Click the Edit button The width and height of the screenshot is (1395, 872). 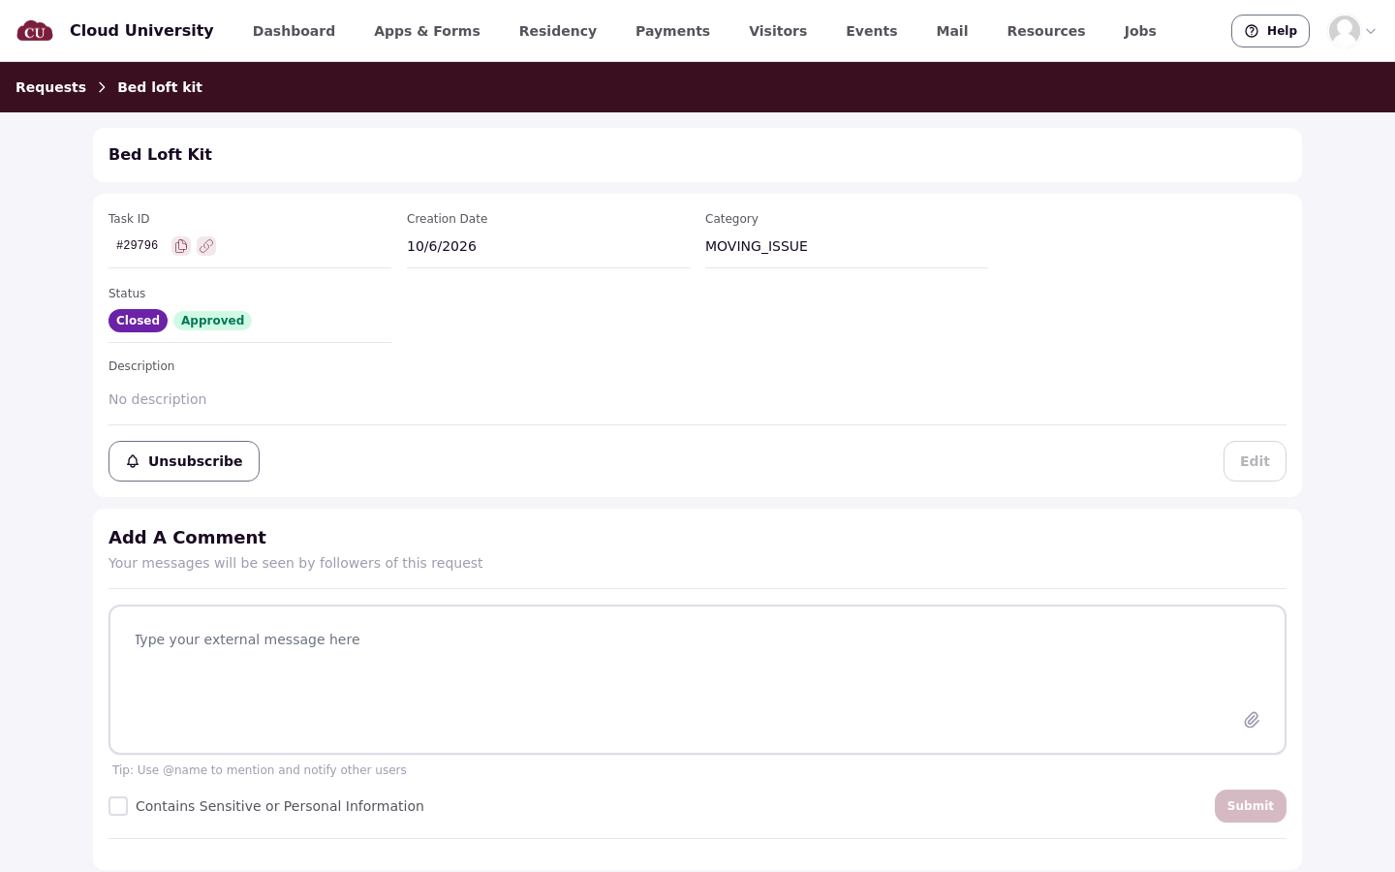click(1255, 461)
